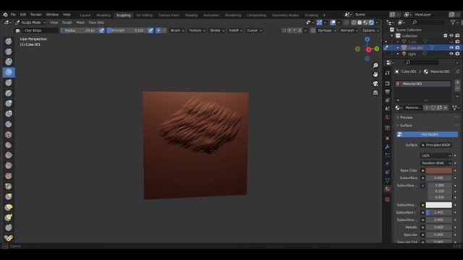Select the Draw sculpt brush
The width and height of the screenshot is (463, 260).
point(9,41)
